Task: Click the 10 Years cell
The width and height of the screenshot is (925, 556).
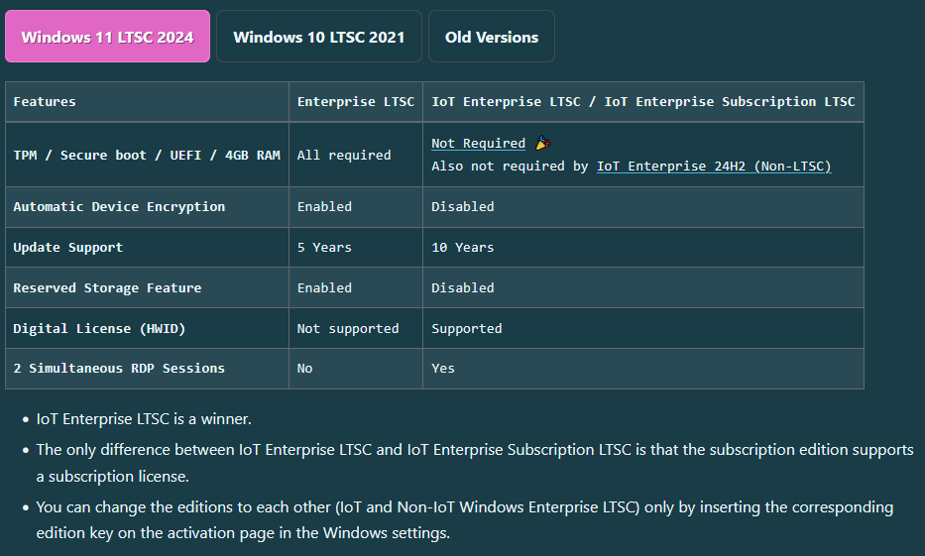Action: click(x=643, y=248)
